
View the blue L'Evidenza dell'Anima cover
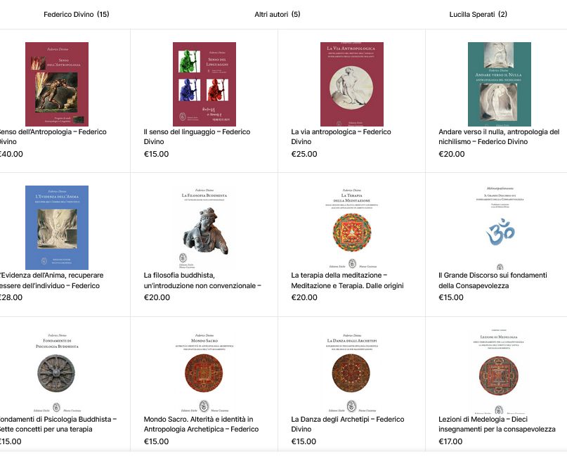click(57, 228)
